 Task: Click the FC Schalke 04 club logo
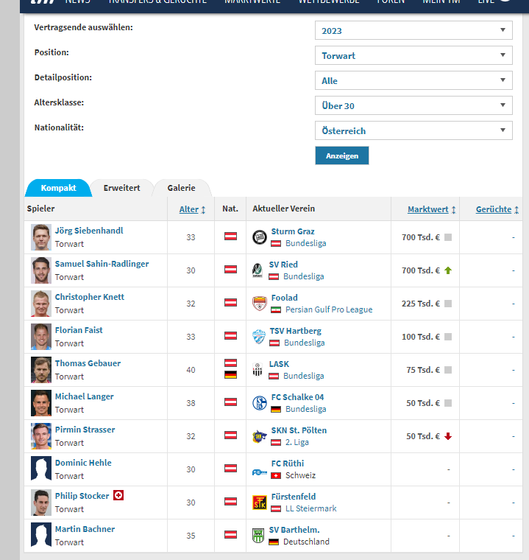point(259,403)
